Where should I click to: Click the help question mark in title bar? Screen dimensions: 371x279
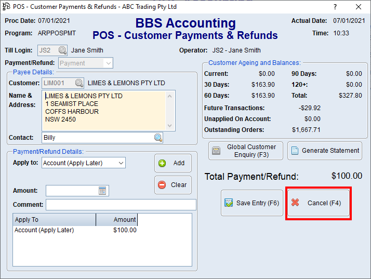click(335, 7)
